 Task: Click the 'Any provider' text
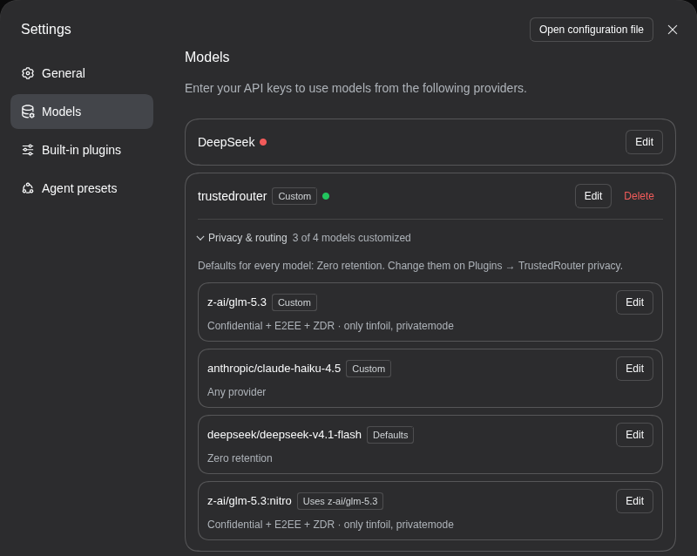pyautogui.click(x=236, y=392)
